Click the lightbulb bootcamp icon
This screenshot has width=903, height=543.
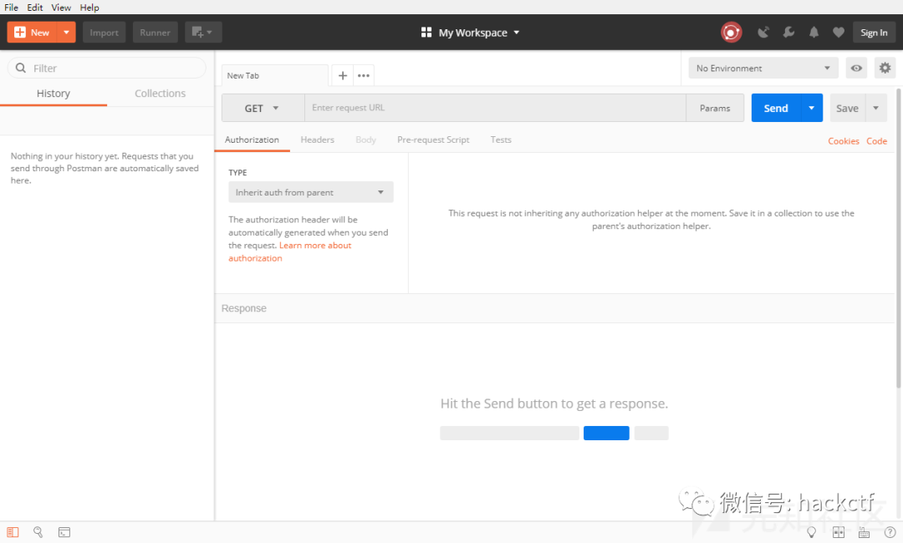click(811, 532)
